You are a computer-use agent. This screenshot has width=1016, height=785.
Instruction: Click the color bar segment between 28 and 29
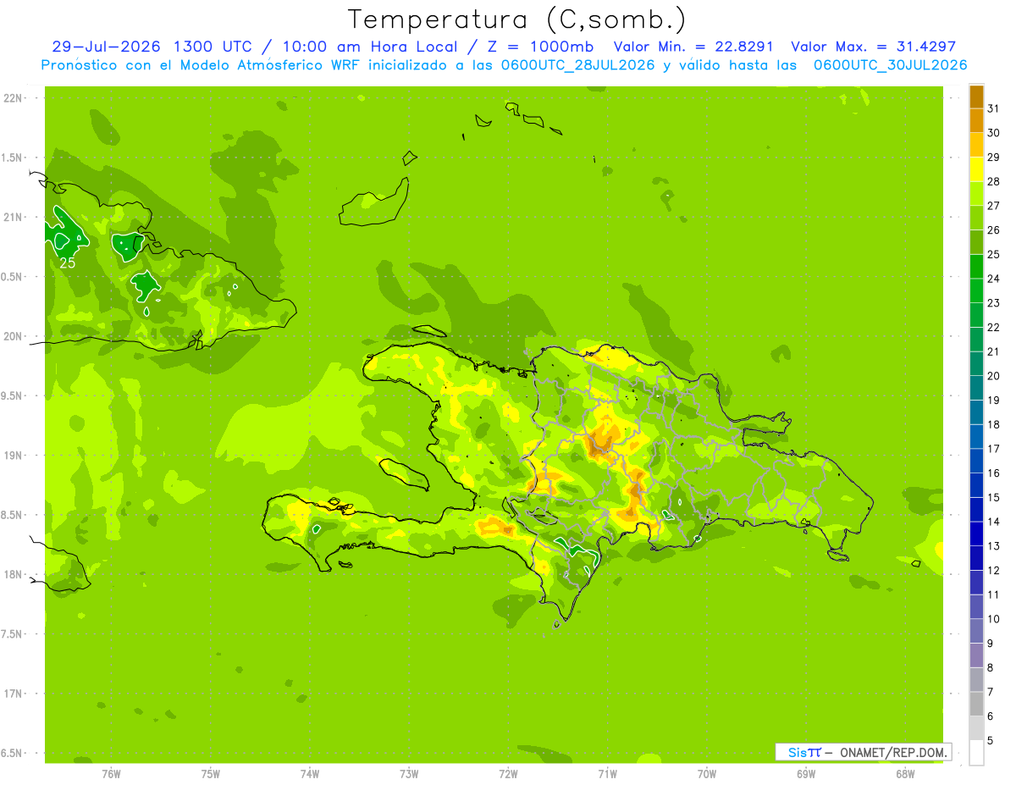(976, 169)
